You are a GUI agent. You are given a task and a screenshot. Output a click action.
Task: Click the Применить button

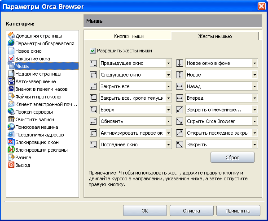point(238,211)
